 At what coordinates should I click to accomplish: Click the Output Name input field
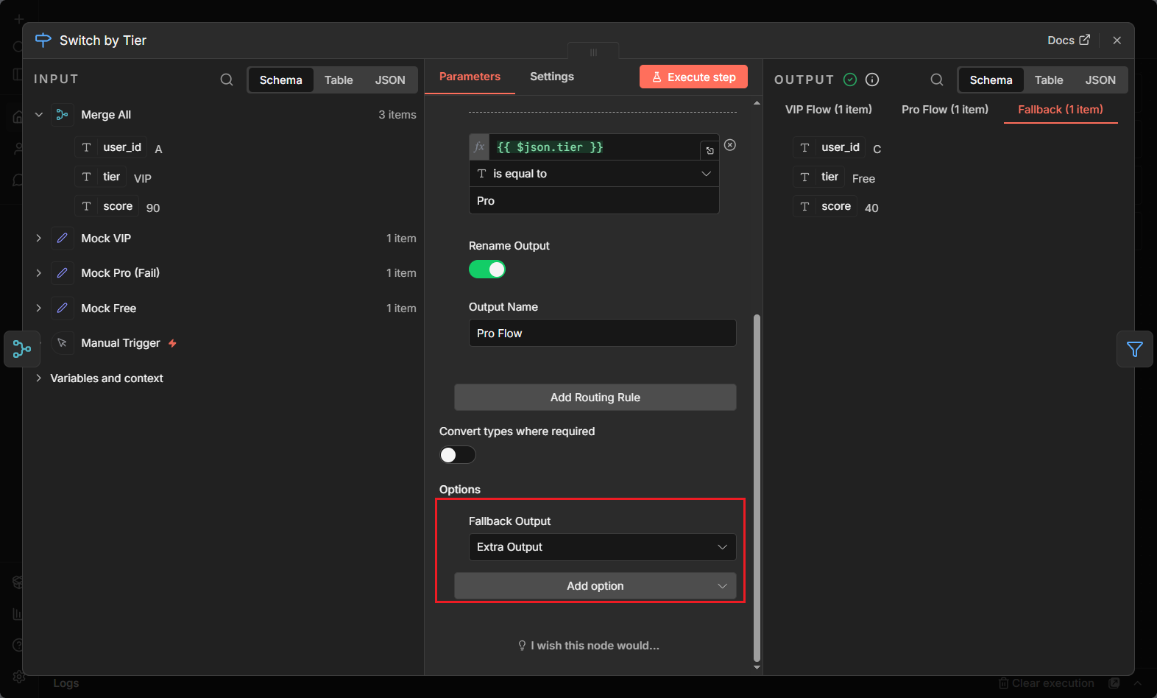(x=602, y=334)
